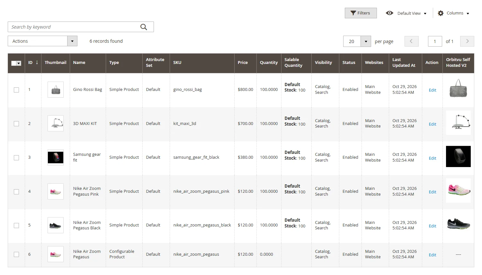Open the 3D MAXI KIT small thumbnail
The image size is (482, 275).
point(56,123)
